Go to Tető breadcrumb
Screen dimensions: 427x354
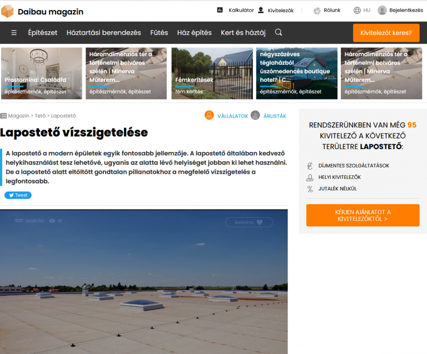click(40, 116)
